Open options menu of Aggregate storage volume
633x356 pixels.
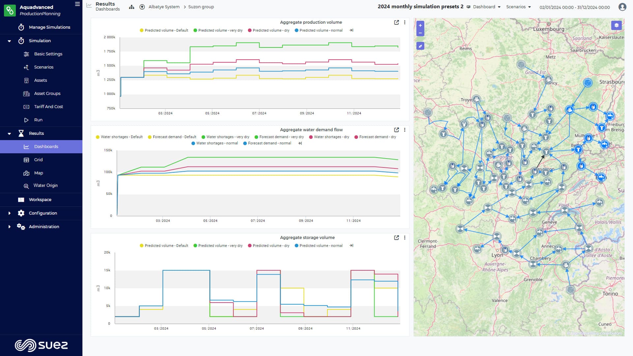(405, 238)
